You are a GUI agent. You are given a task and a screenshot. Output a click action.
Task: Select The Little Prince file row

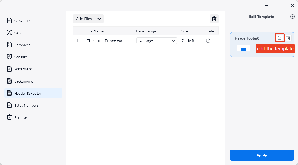(x=107, y=41)
